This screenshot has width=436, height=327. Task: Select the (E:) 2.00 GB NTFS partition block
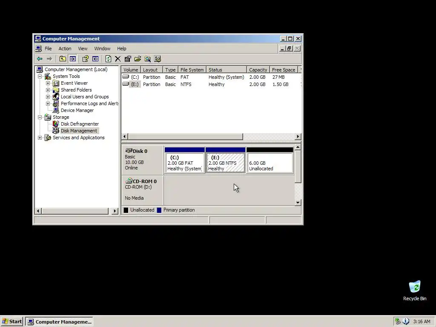pyautogui.click(x=226, y=160)
